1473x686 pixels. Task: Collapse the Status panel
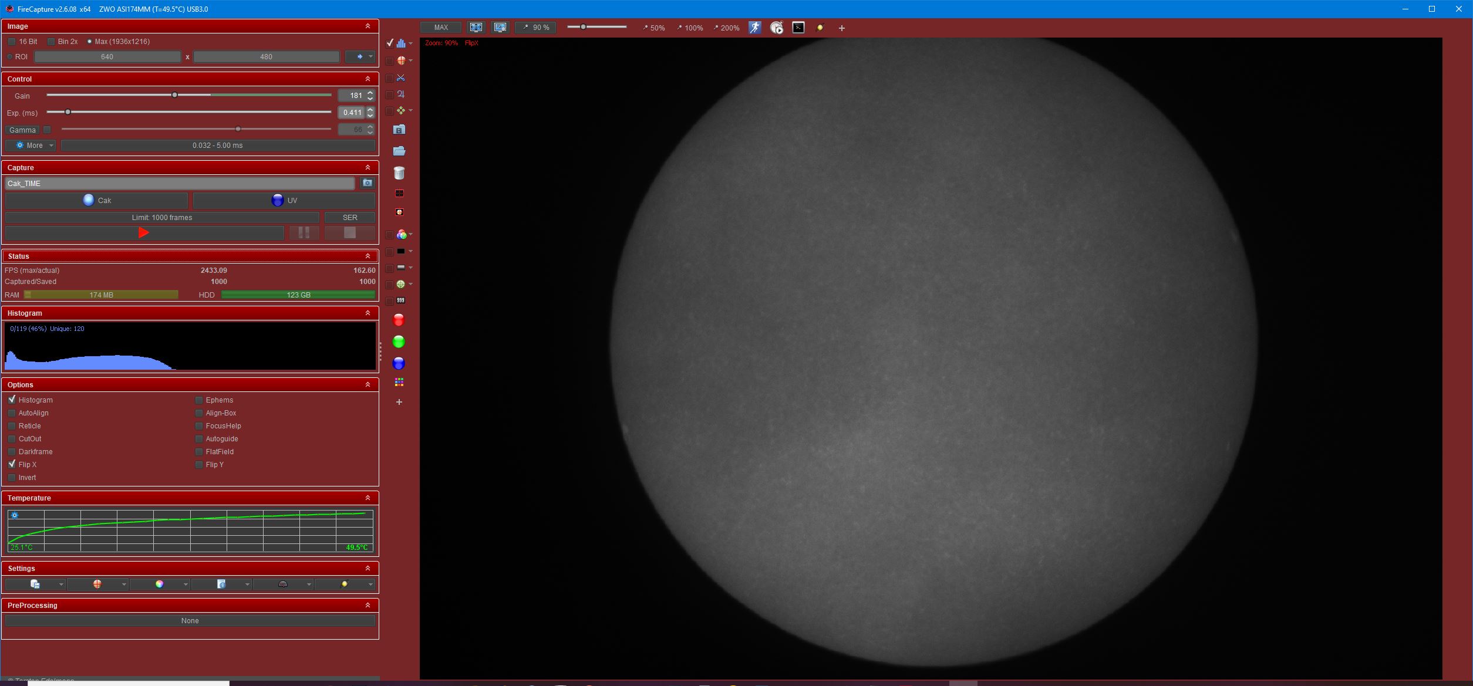pyautogui.click(x=368, y=256)
